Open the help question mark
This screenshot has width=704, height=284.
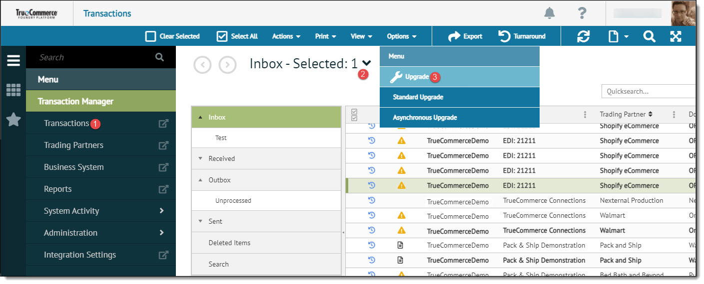[x=582, y=13]
